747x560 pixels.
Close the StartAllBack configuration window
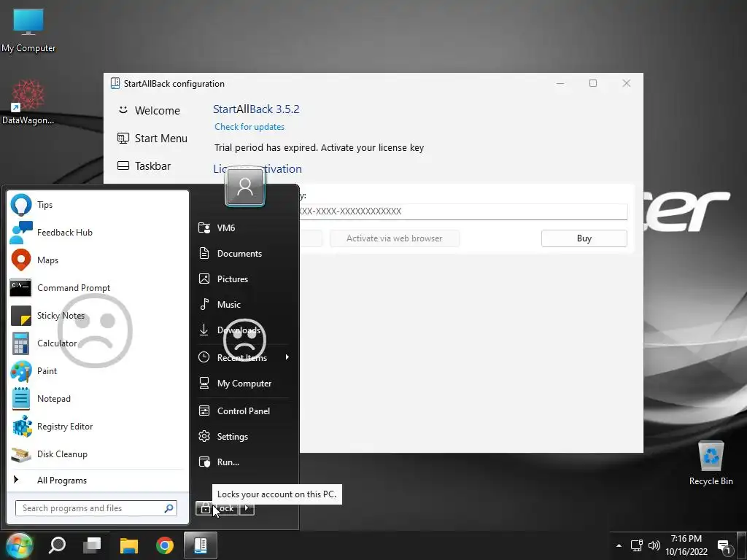click(627, 83)
